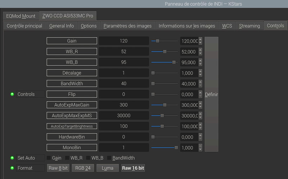This screenshot has height=179, width=288.
Task: Click the WB_R slider handle
Action: click(165, 52)
